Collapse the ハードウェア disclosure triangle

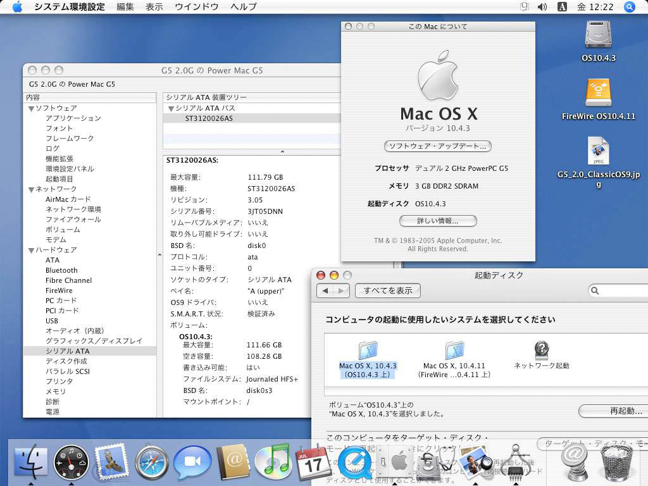[30, 250]
